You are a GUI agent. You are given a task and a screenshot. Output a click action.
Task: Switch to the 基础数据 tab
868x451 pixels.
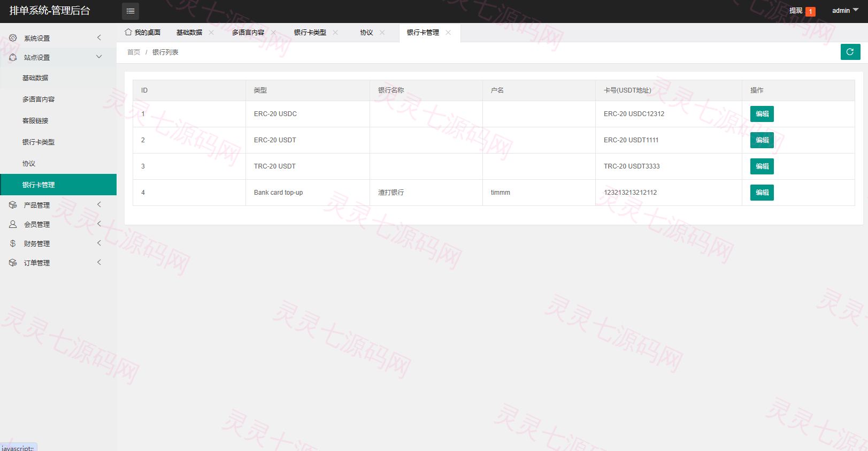pyautogui.click(x=189, y=33)
